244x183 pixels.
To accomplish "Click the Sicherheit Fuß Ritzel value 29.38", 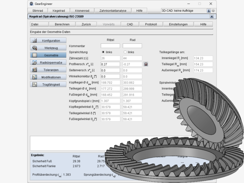I will click(76, 161).
